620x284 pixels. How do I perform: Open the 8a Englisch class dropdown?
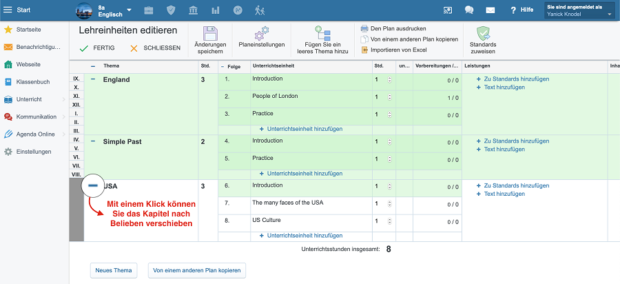click(x=114, y=10)
